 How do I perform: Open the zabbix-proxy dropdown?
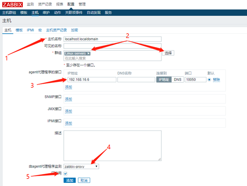click(81, 166)
